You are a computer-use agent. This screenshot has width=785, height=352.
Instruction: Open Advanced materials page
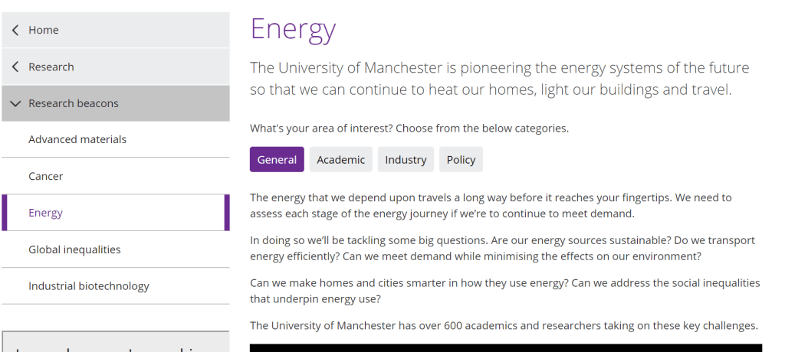click(x=77, y=140)
